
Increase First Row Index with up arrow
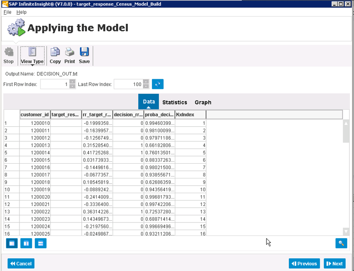point(72,82)
